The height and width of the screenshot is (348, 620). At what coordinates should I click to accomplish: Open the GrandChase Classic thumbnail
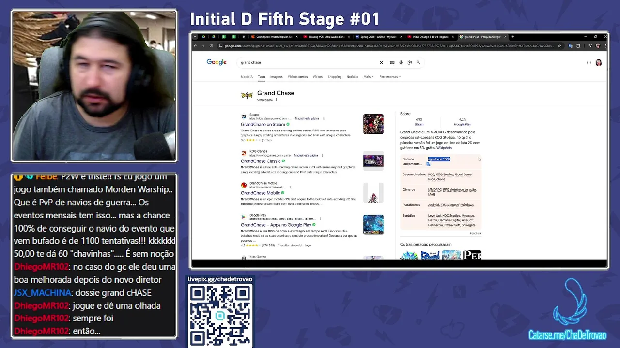(373, 160)
